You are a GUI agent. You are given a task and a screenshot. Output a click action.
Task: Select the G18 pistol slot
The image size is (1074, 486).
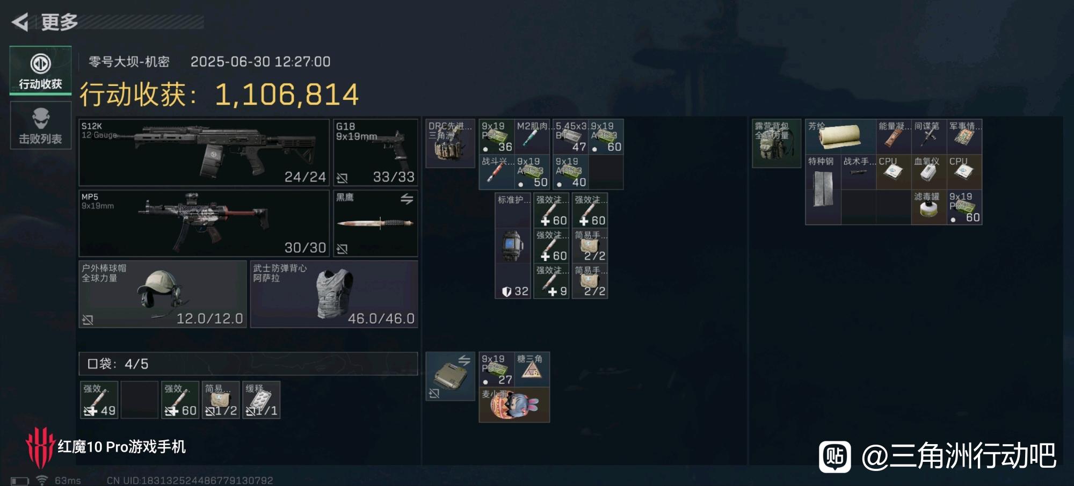pyautogui.click(x=375, y=153)
